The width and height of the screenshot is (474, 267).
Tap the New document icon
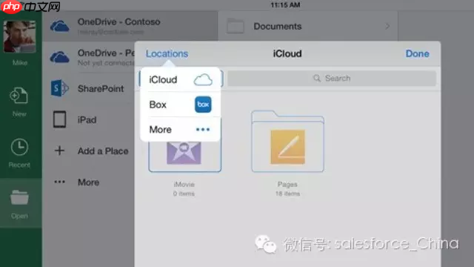[x=19, y=96]
